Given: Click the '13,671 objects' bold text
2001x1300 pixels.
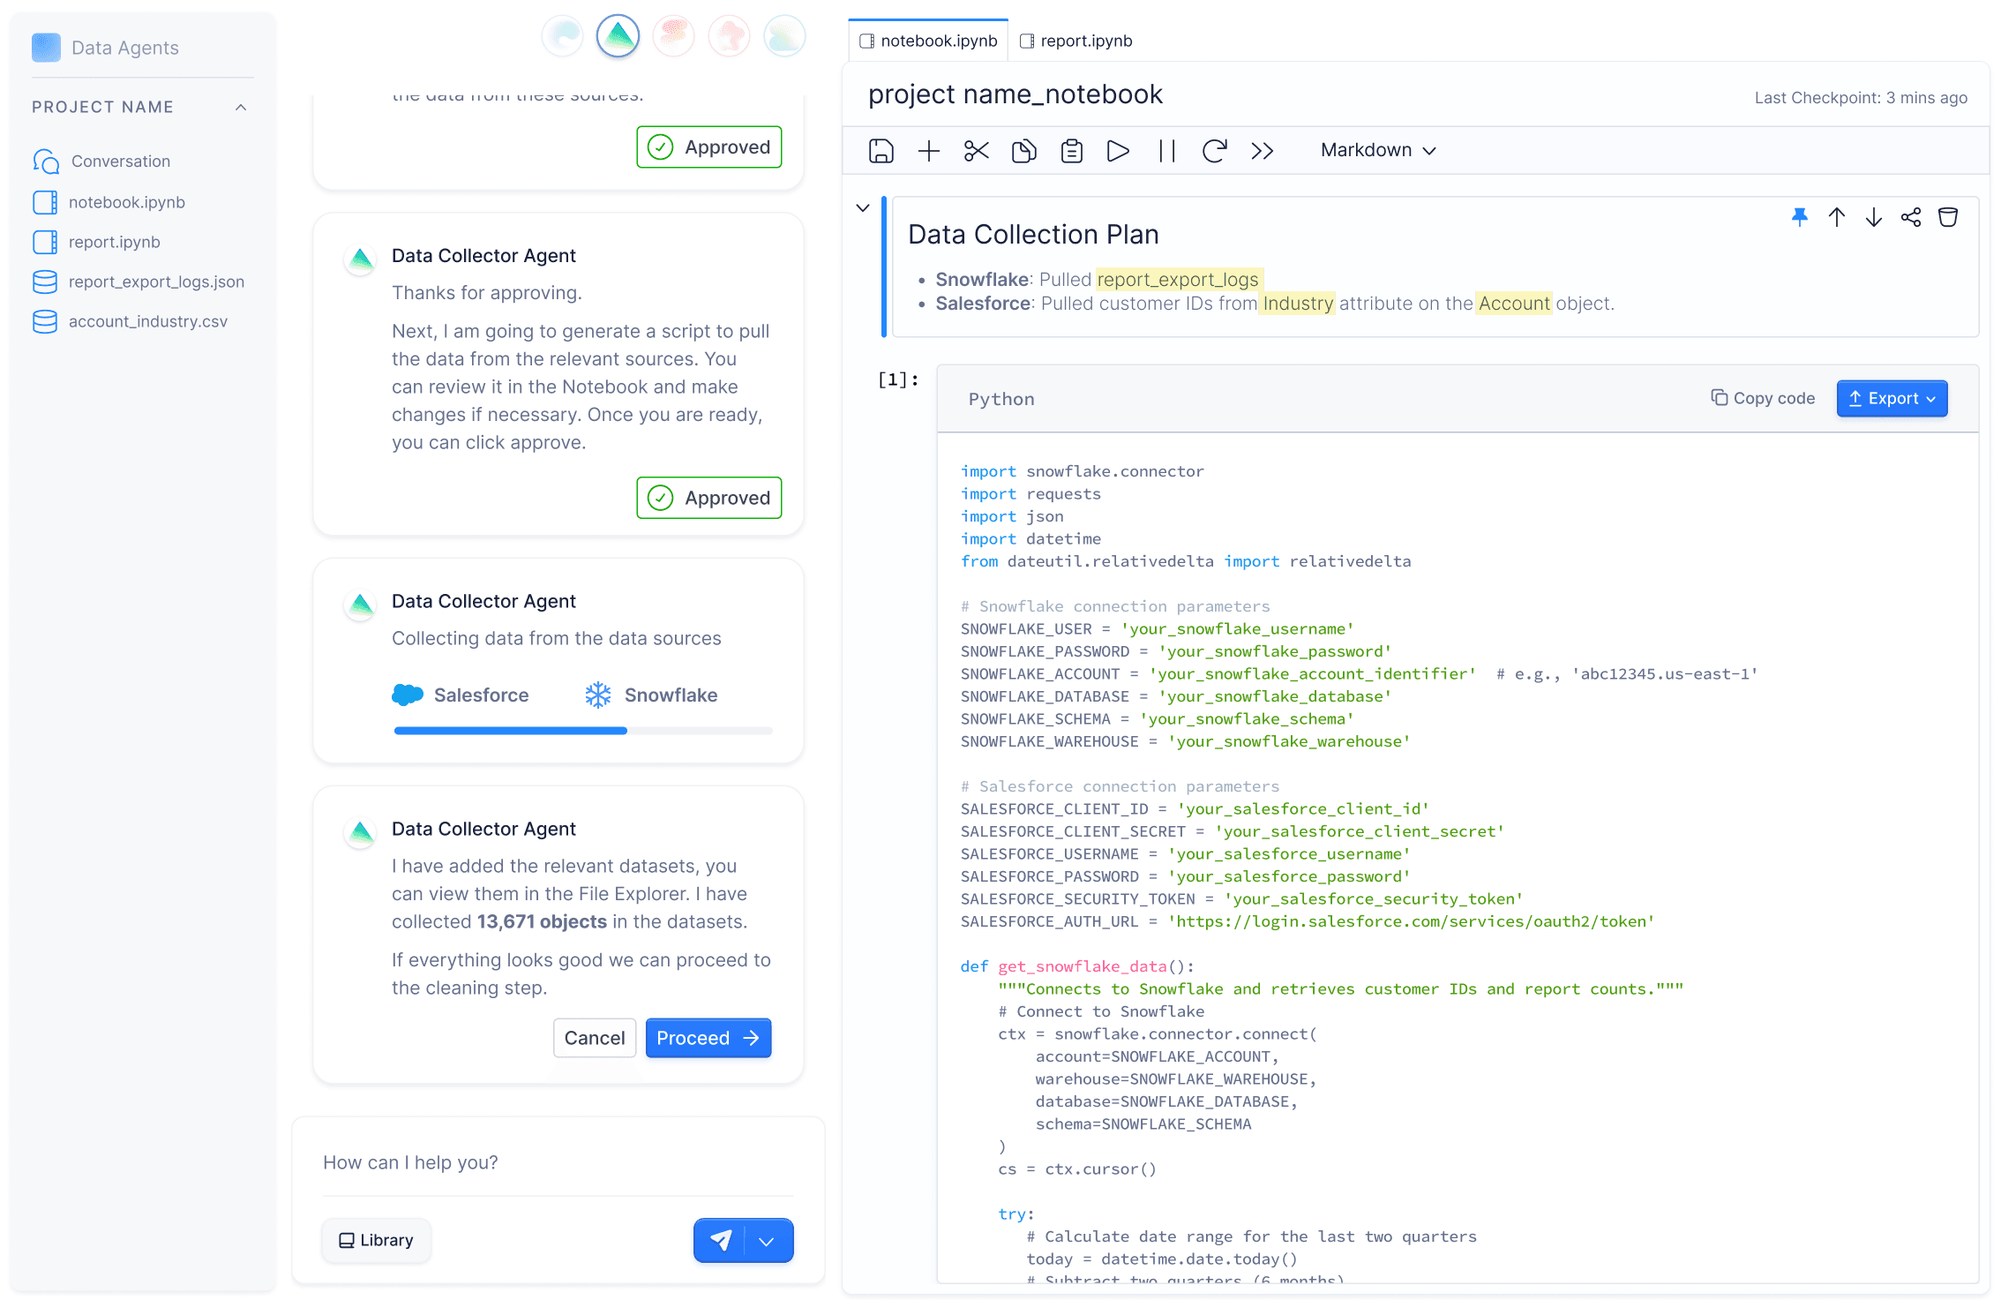Looking at the screenshot, I should 542,921.
